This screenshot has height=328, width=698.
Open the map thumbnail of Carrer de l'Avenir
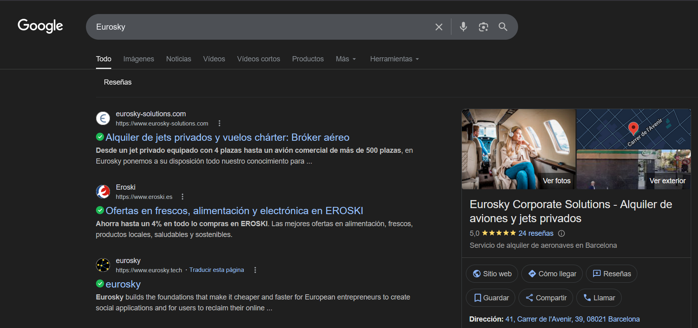click(x=633, y=129)
